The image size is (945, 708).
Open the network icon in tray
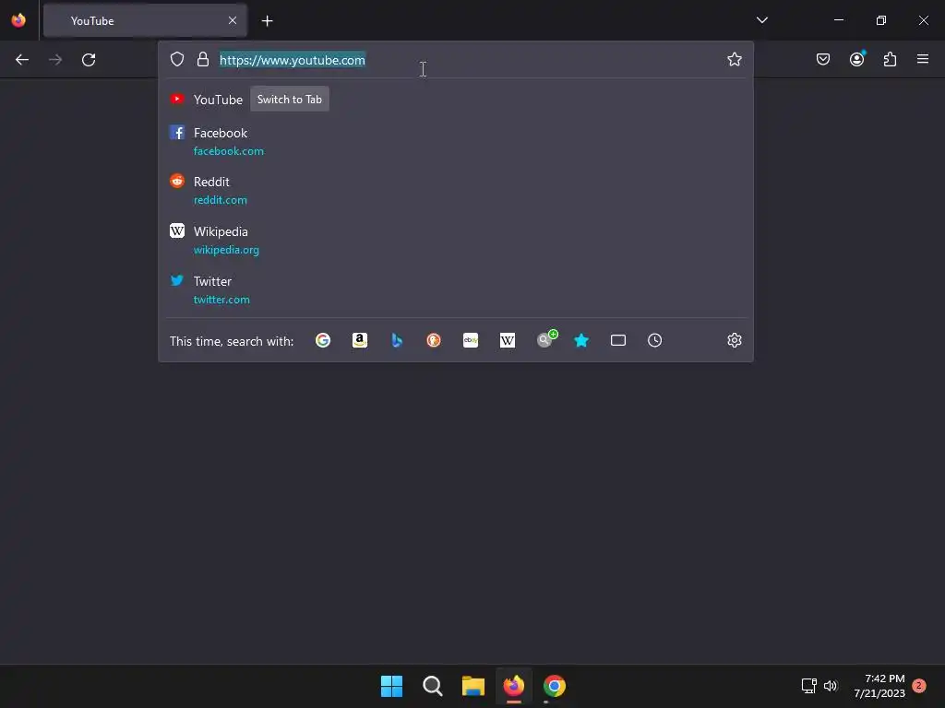coord(808,686)
